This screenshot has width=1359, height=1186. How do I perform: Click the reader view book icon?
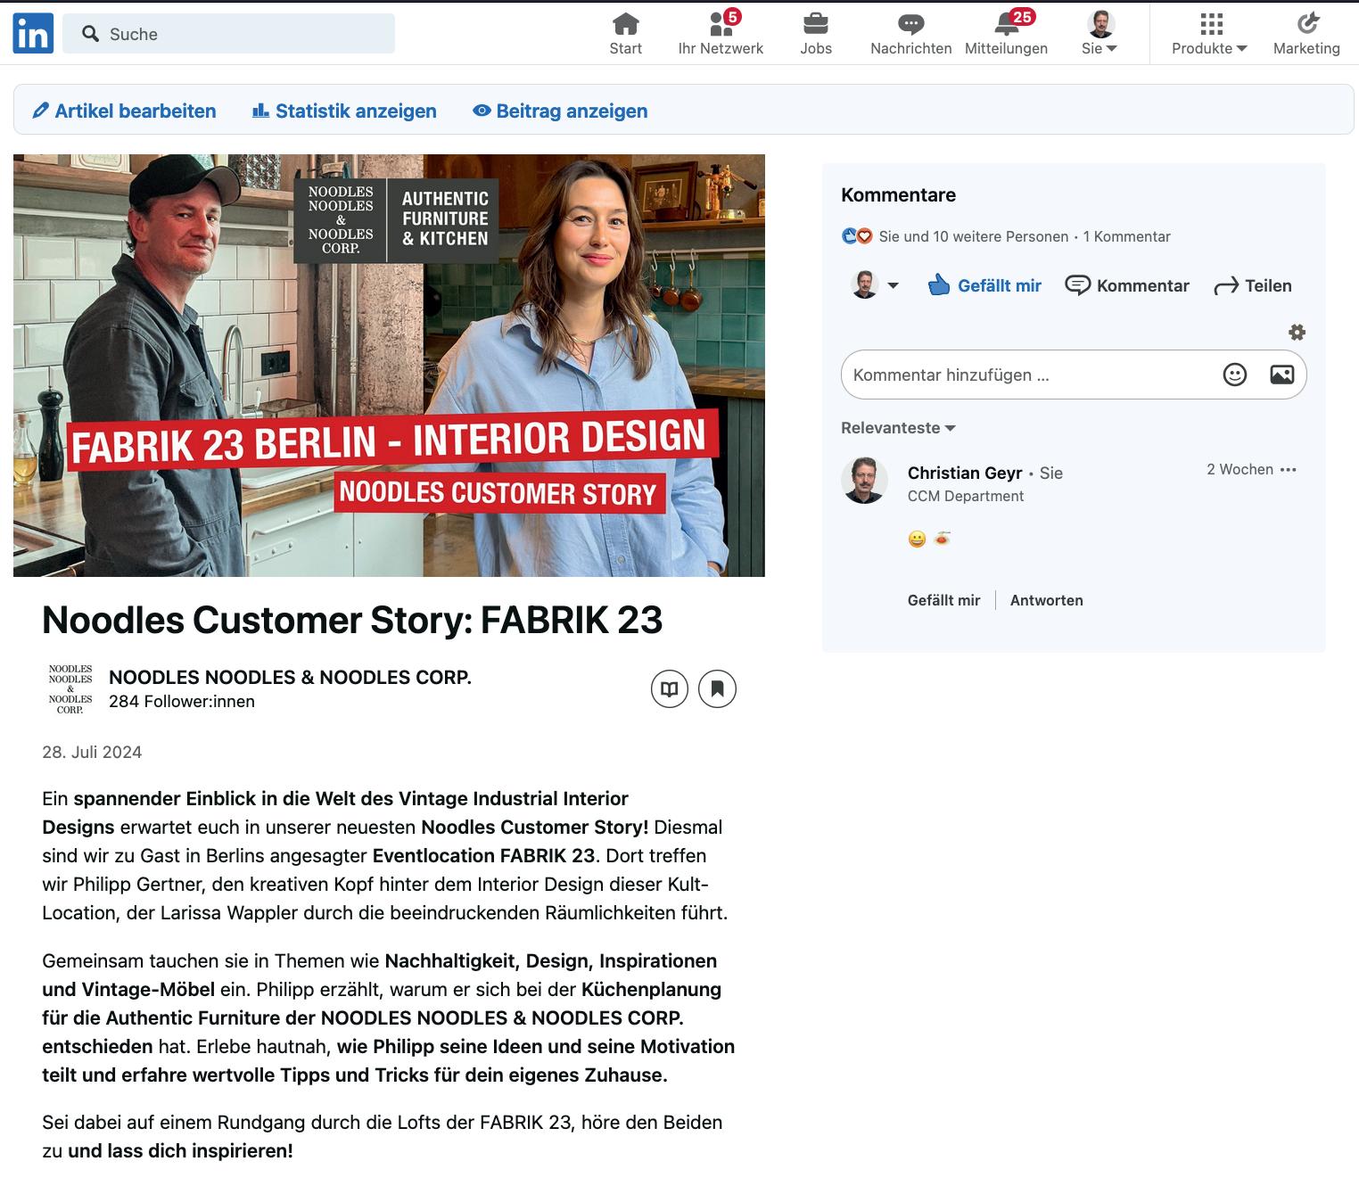(x=670, y=689)
